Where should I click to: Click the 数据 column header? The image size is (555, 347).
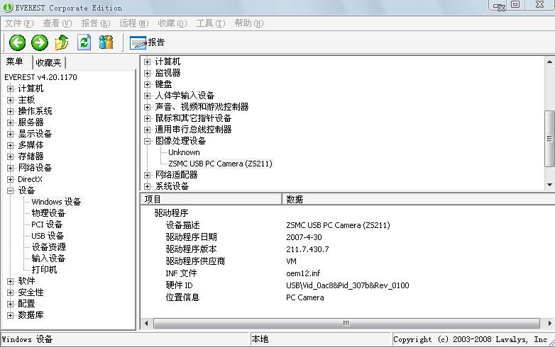419,200
